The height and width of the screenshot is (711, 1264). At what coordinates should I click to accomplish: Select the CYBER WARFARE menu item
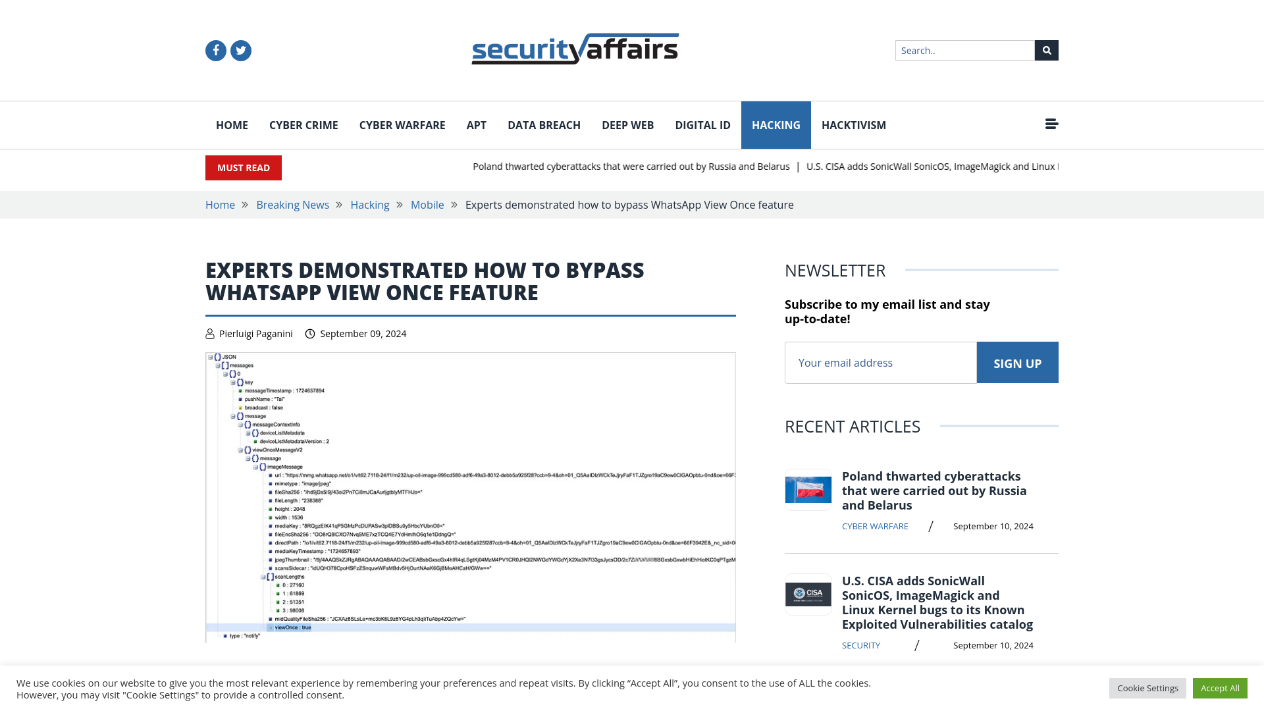point(402,125)
